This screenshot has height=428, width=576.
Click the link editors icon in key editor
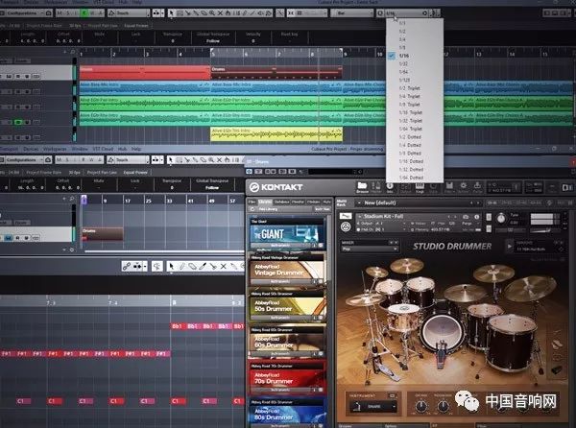127,266
